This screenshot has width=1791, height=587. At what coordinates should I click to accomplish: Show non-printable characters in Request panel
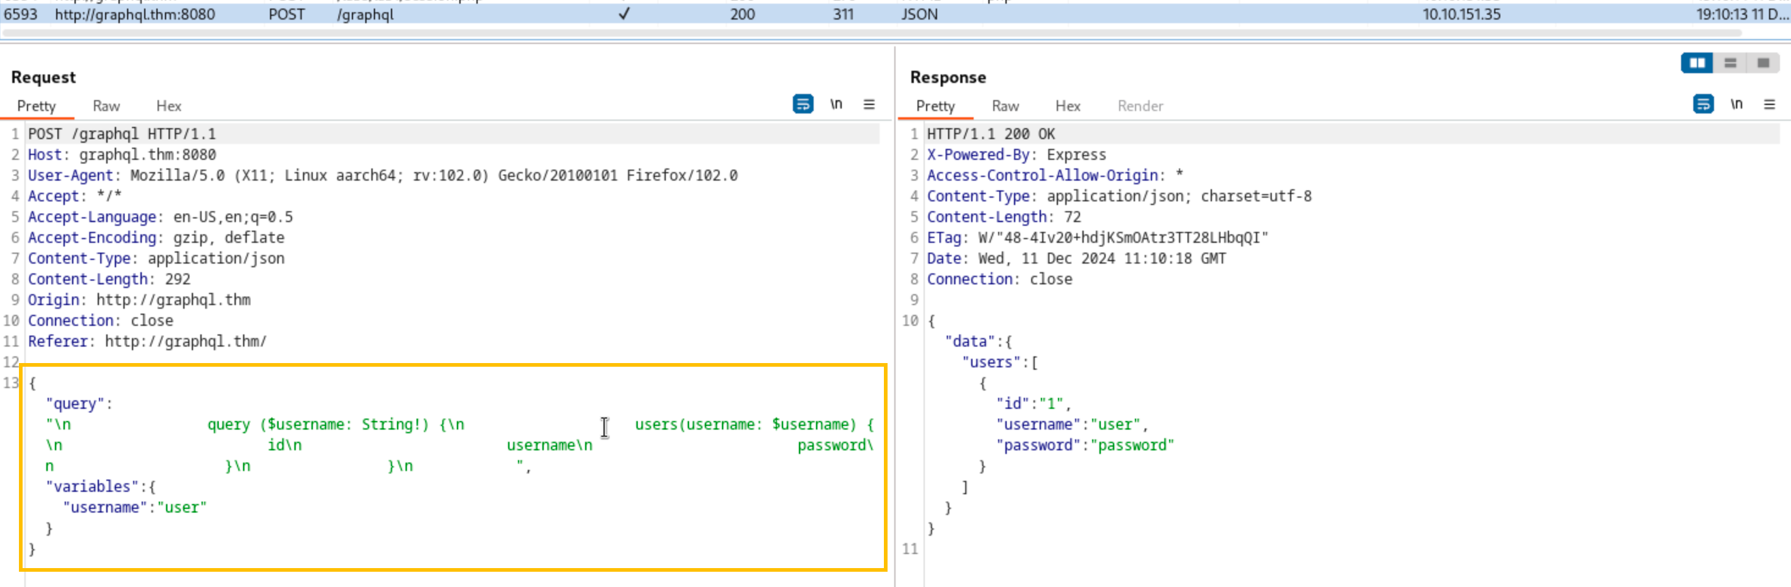pos(836,104)
